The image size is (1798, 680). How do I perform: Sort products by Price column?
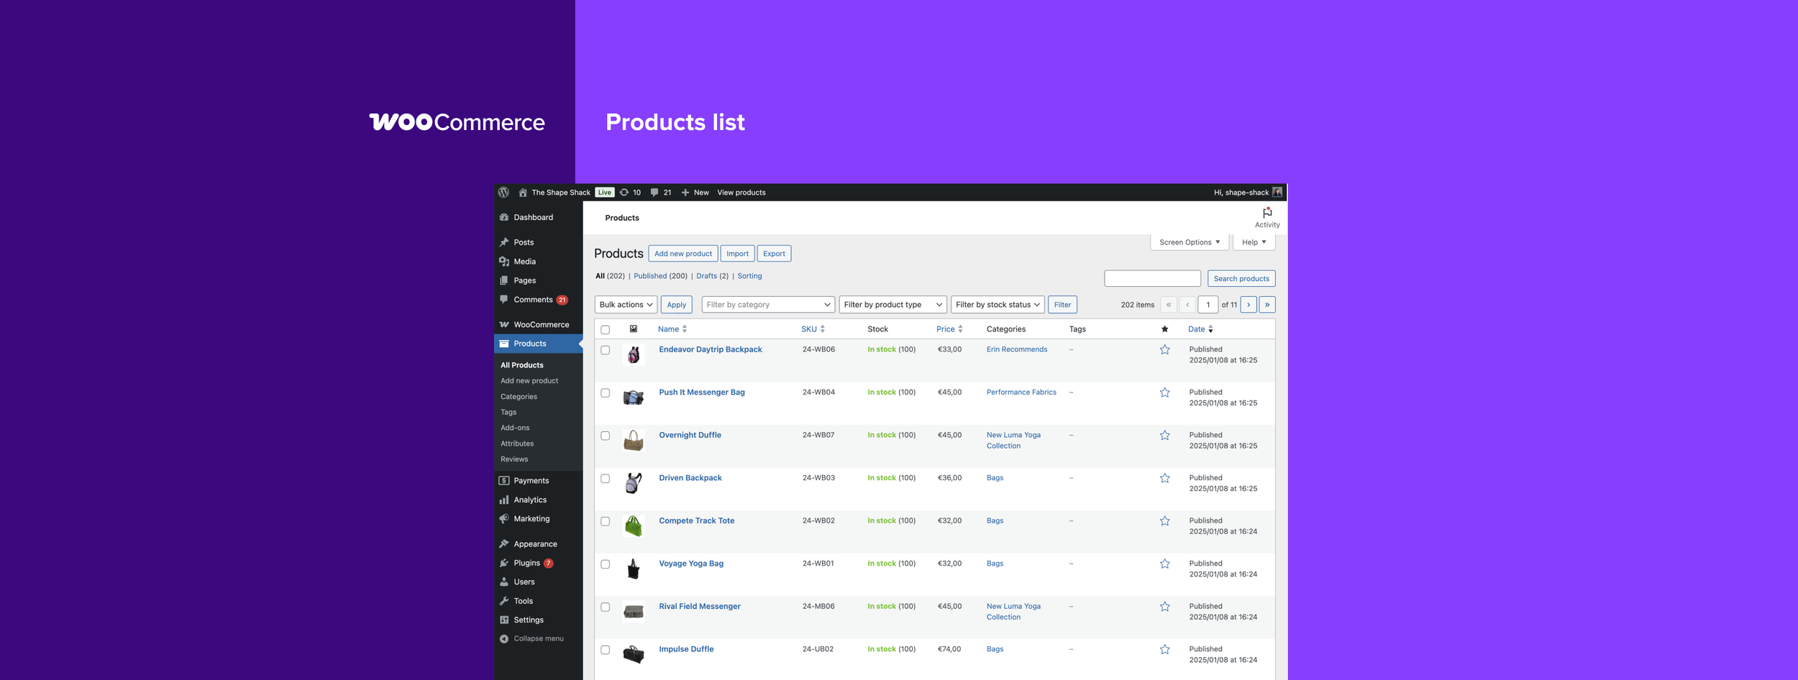[949, 329]
